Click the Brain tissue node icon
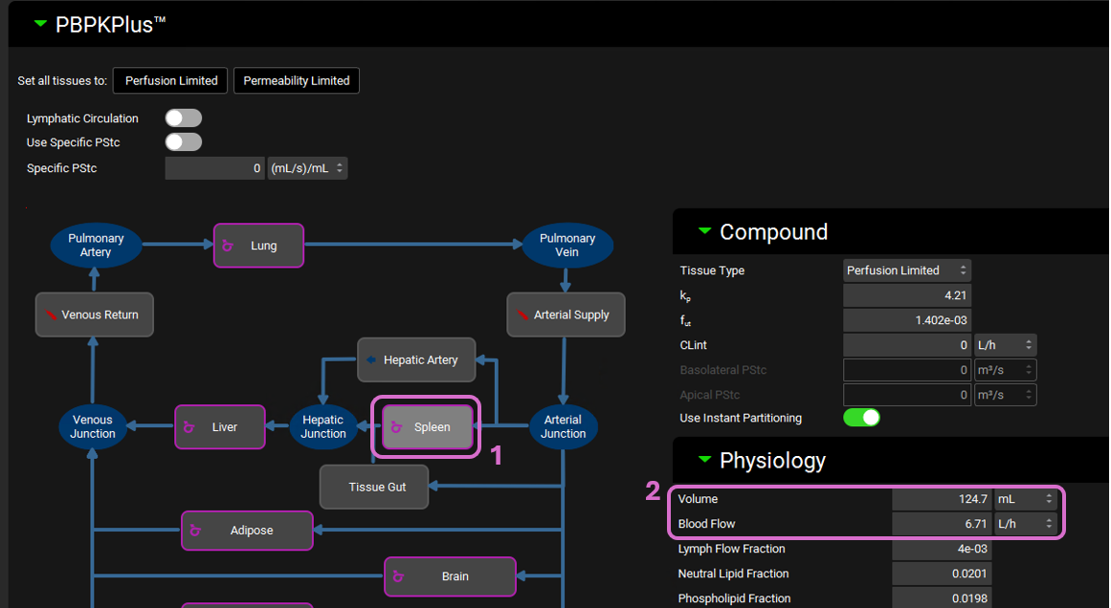This screenshot has height=608, width=1111. tap(398, 576)
